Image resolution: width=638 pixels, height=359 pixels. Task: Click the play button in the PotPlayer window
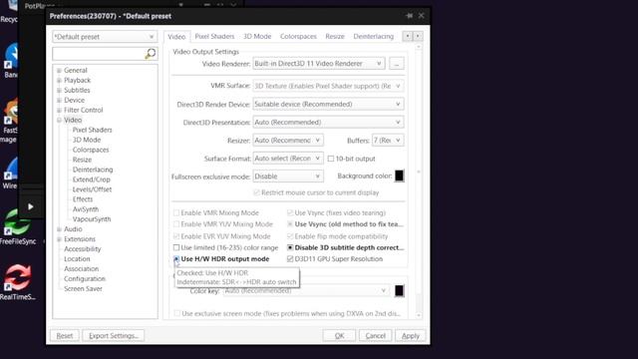point(31,206)
